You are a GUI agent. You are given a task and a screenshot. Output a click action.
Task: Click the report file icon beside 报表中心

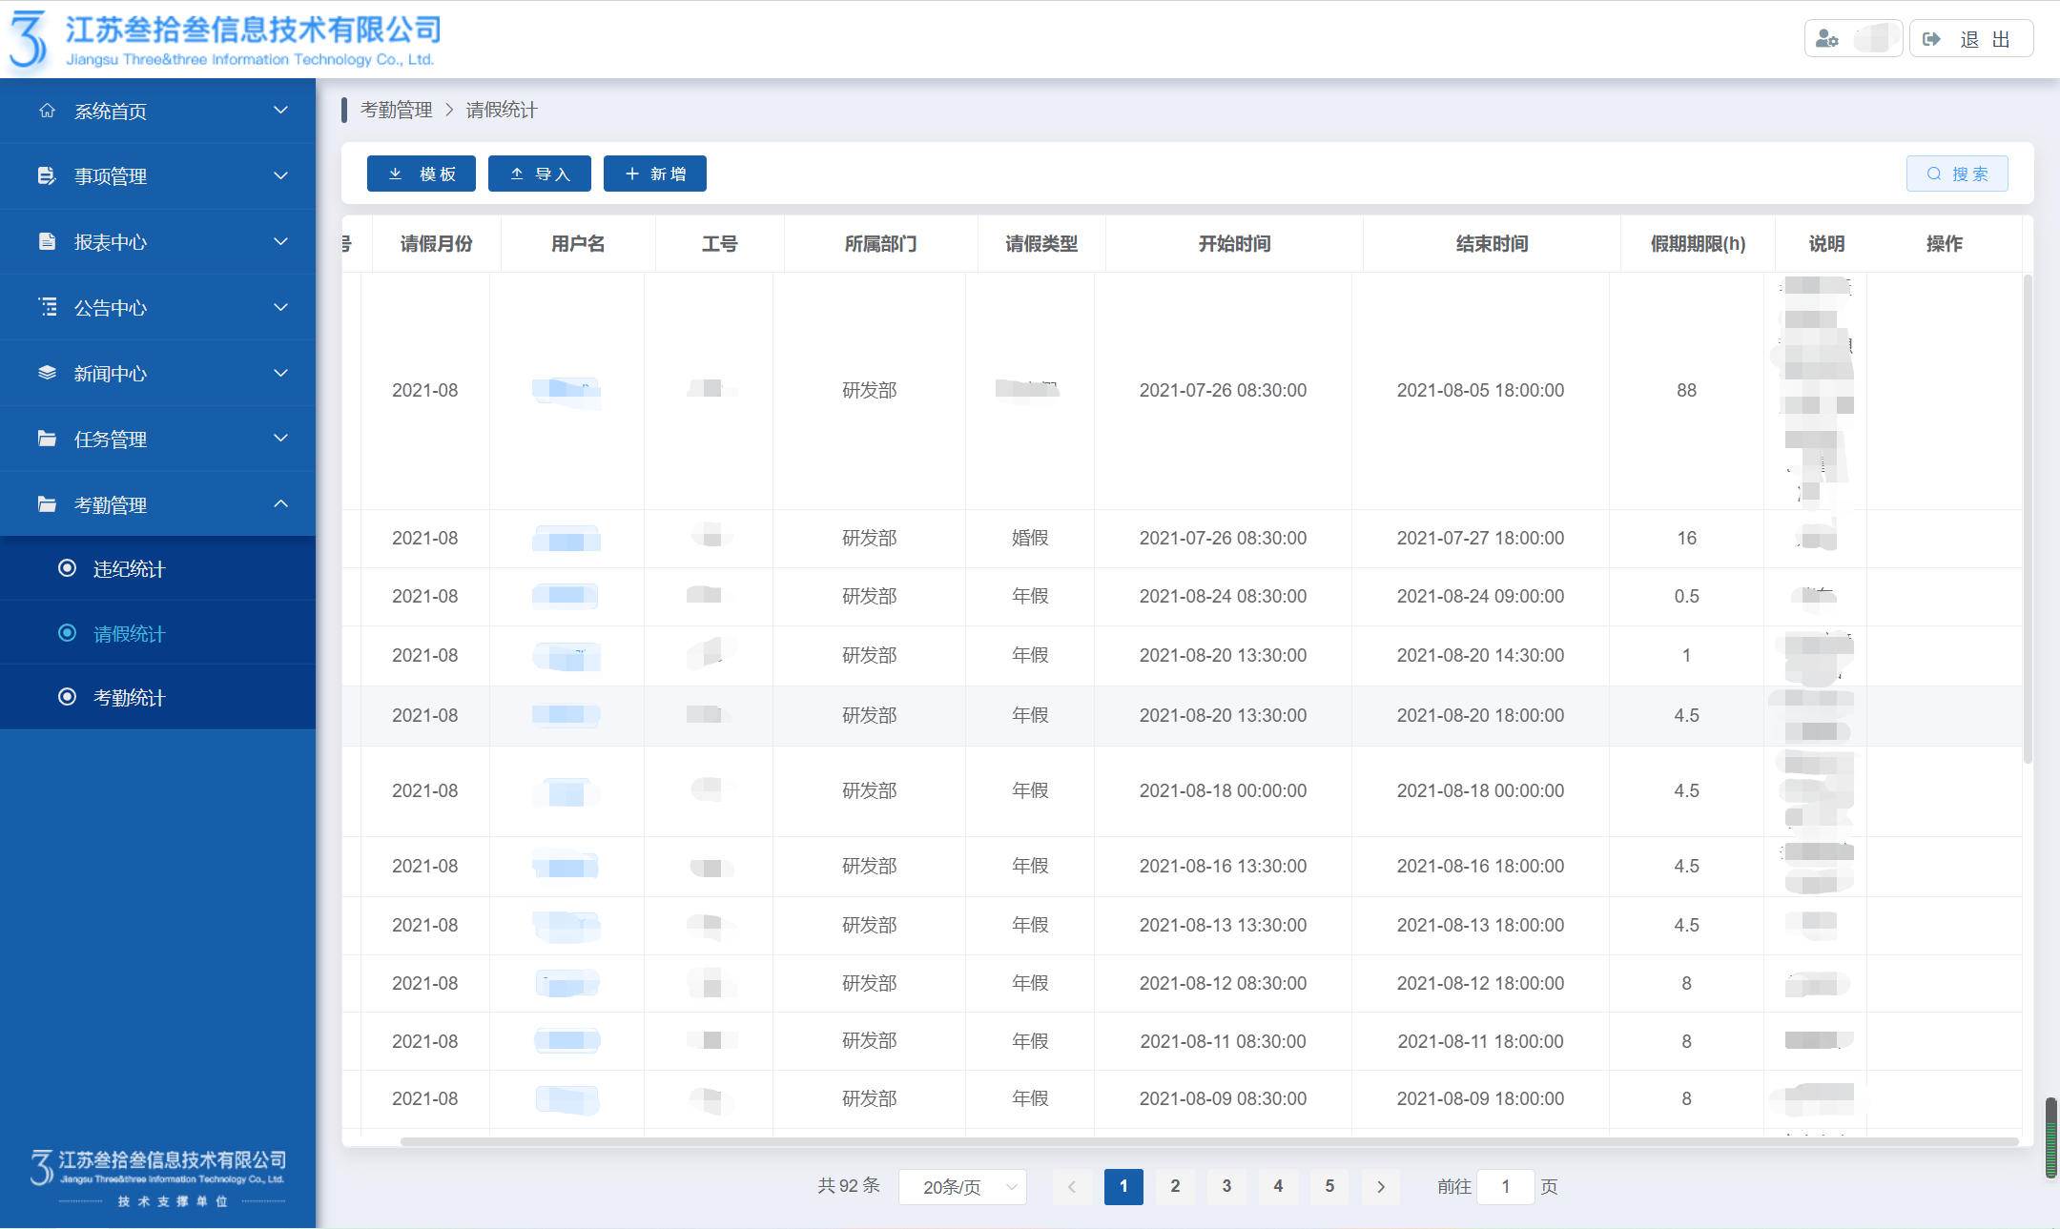[x=47, y=241]
